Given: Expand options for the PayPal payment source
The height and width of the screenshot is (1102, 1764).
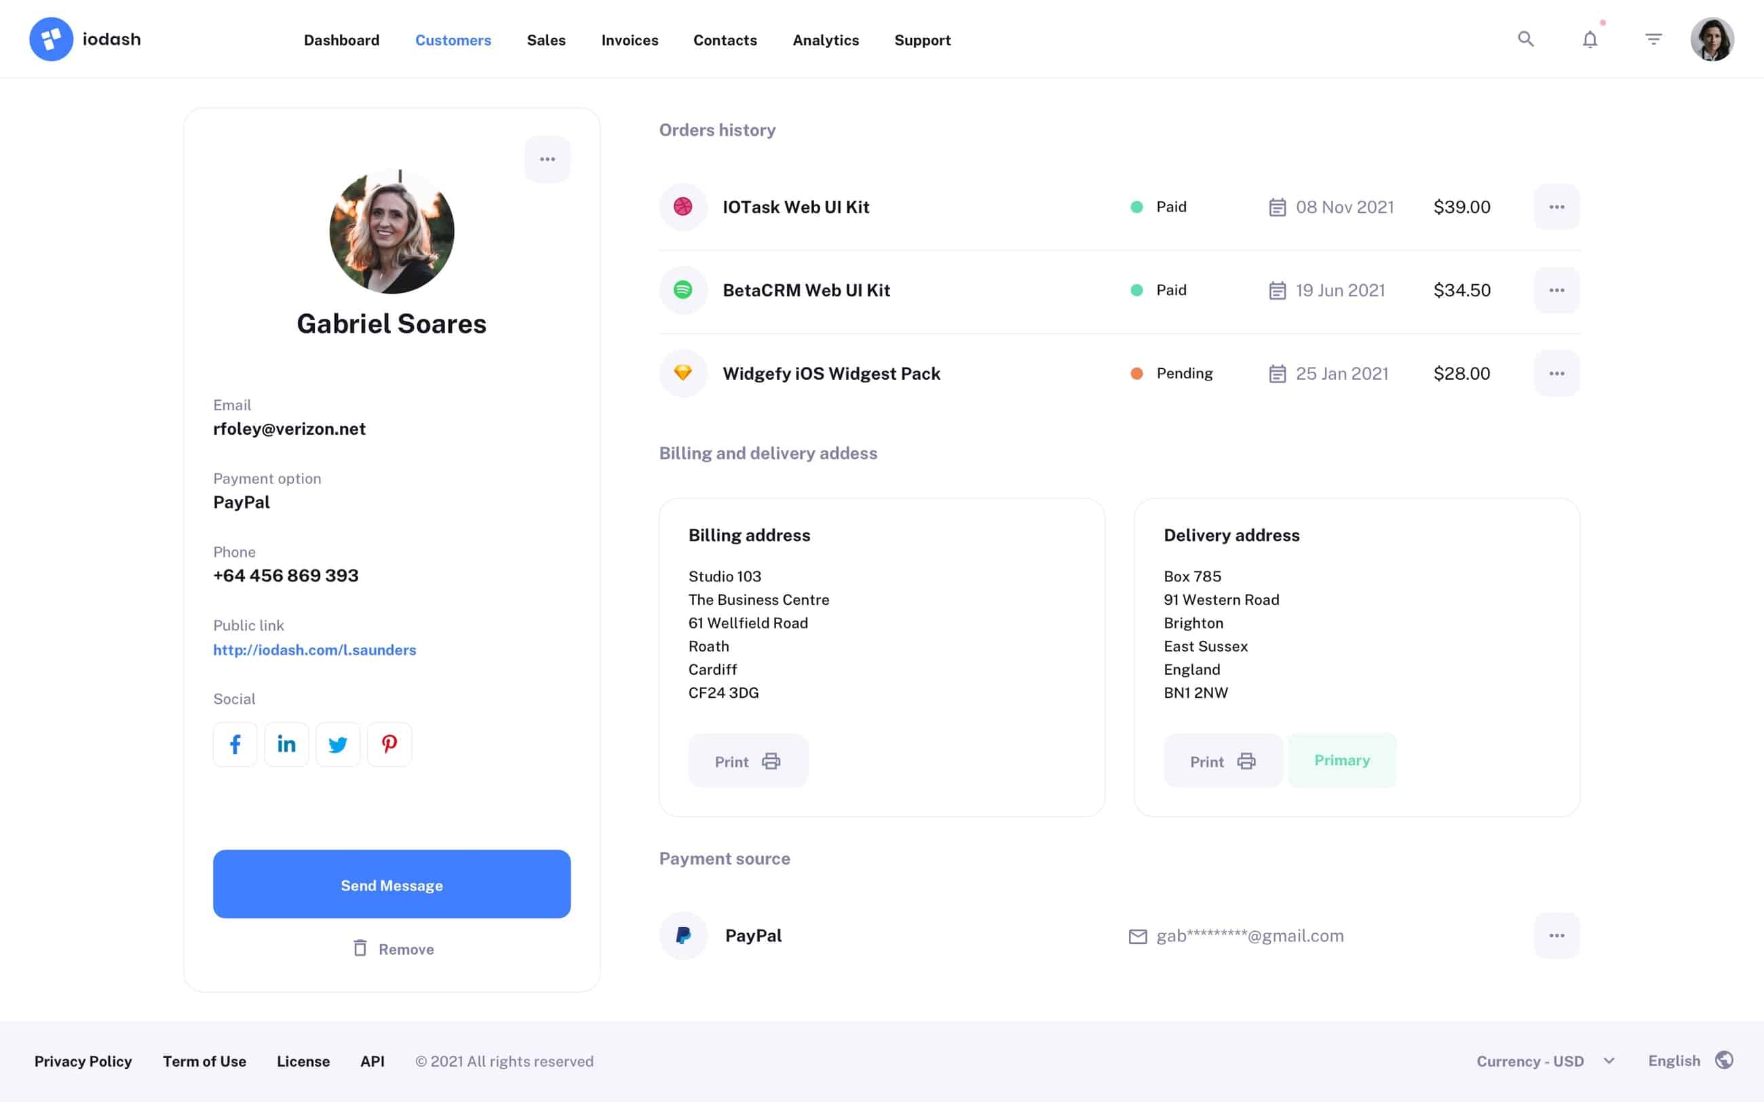Looking at the screenshot, I should [1557, 935].
